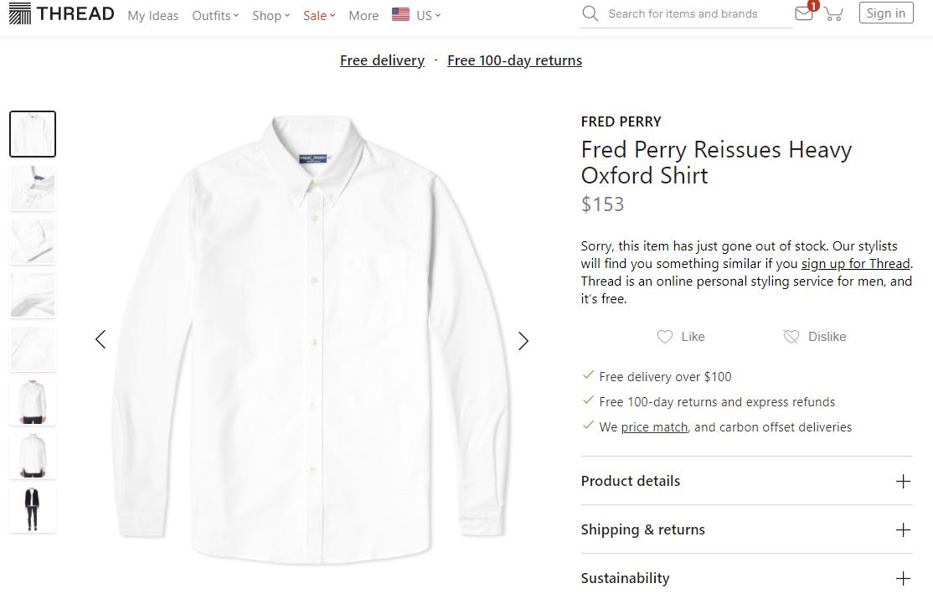
Task: Open the shopping cart icon
Action: coord(832,13)
